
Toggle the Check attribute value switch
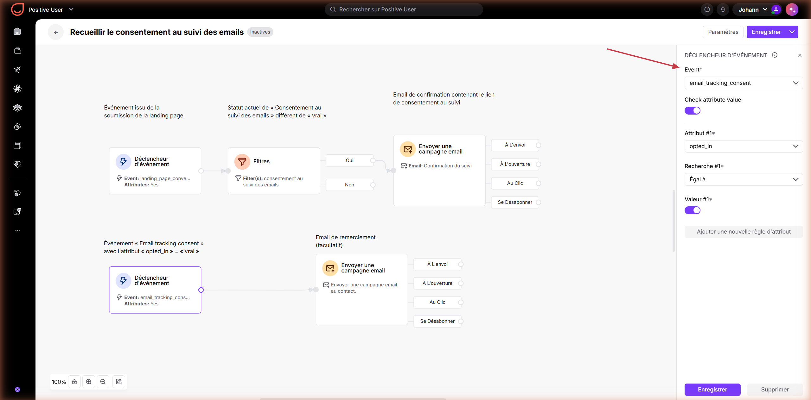[x=693, y=110]
